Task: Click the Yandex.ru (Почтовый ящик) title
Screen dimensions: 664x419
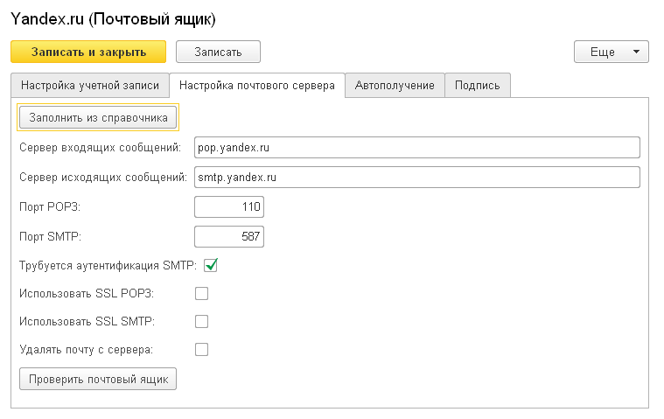Action: tap(113, 19)
